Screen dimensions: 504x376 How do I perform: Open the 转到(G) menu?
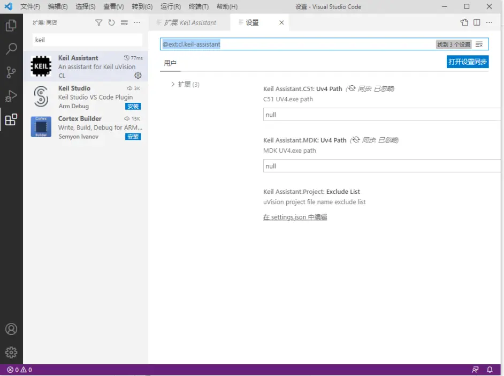142,6
